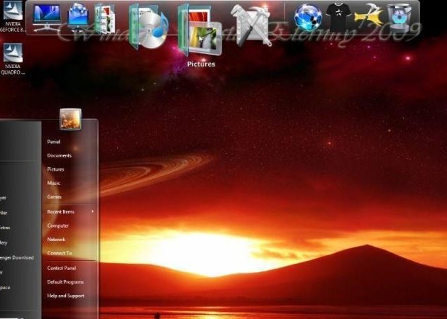Select the NVIDIA Quadro desktop shortcut
Image resolution: width=447 pixels, height=319 pixels.
click(x=13, y=57)
